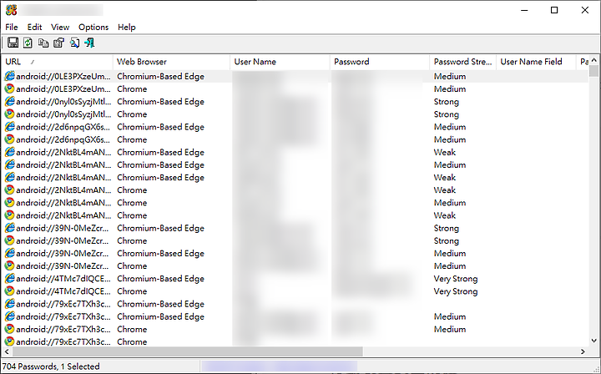This screenshot has width=601, height=374.
Task: Select the android://0nyl0sSyzjMtl Chrome URL cell
Action: (x=63, y=114)
